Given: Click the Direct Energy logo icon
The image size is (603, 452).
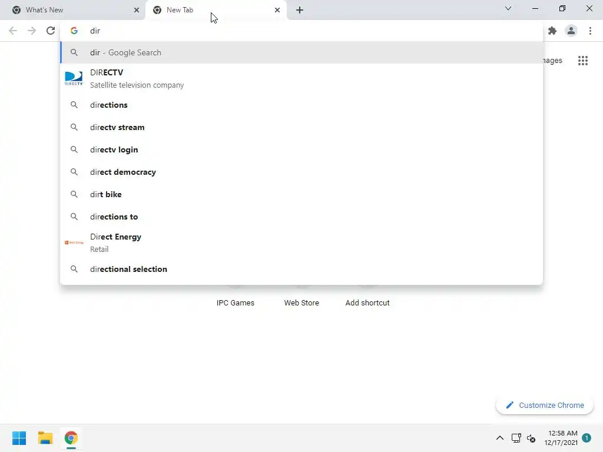Looking at the screenshot, I should (74, 242).
